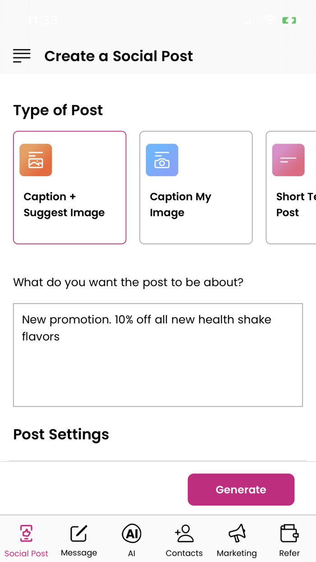Click the Social Post icon in bottom navigation
The width and height of the screenshot is (316, 562).
(x=26, y=534)
